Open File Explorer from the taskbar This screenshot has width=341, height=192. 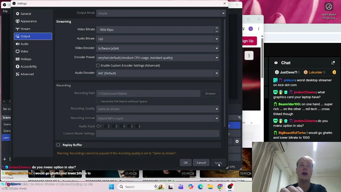click(210, 187)
